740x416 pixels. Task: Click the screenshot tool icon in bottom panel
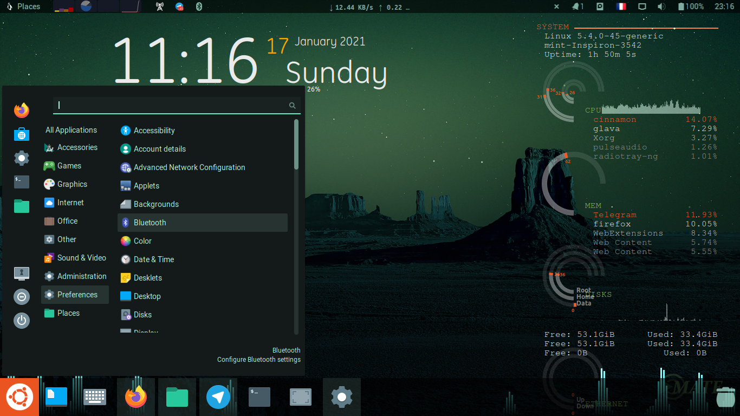[301, 397]
